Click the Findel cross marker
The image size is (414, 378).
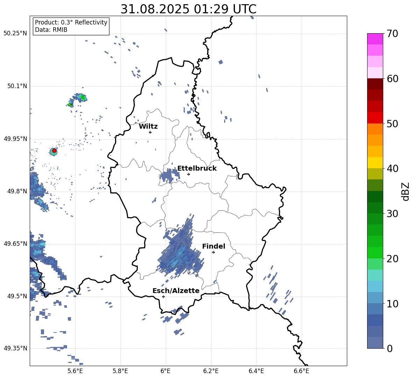(213, 252)
